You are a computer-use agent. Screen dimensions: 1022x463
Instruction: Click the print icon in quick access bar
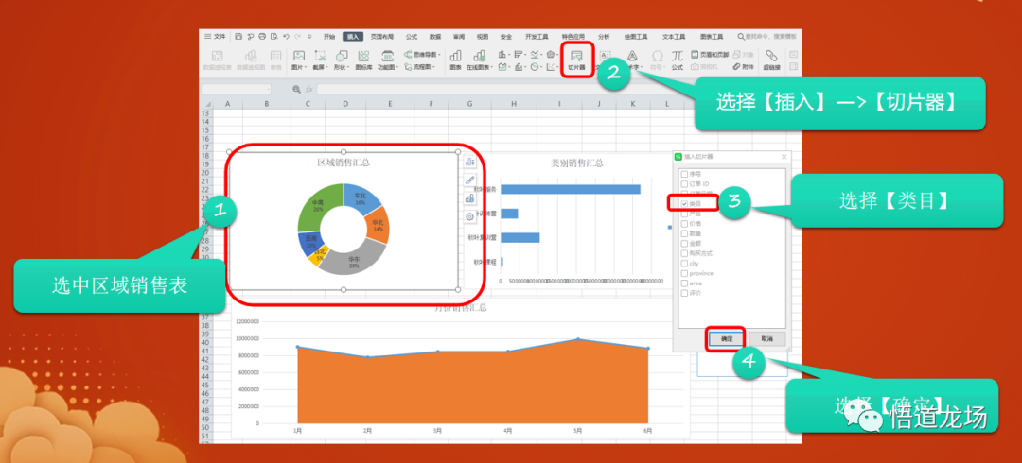pos(262,37)
